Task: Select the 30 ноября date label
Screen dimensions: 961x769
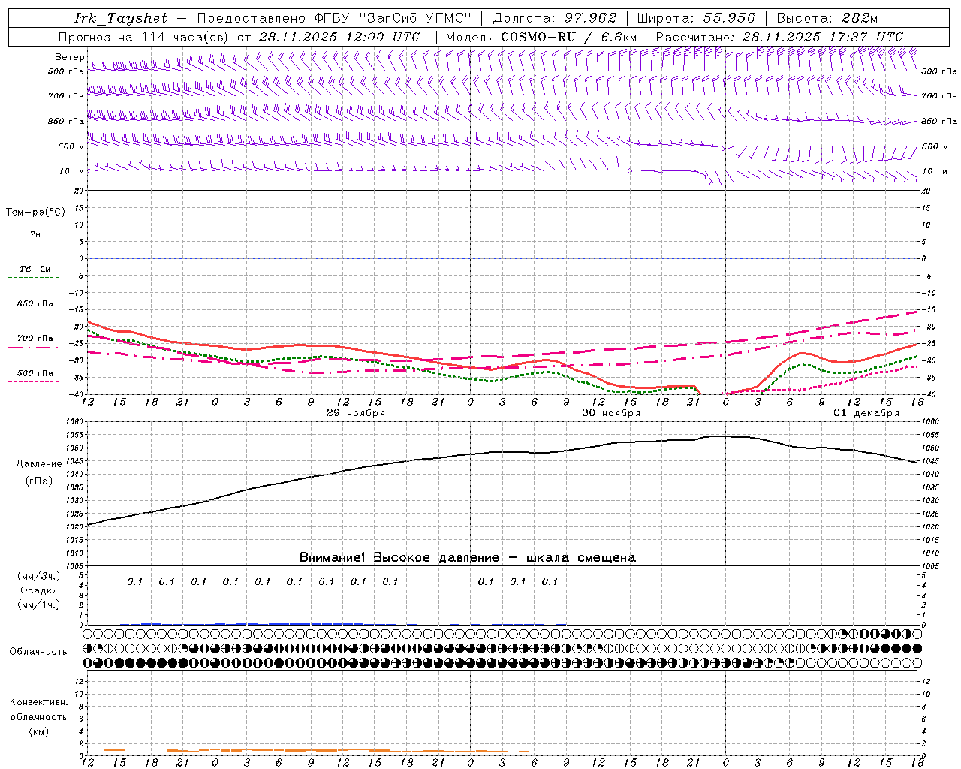Action: pyautogui.click(x=611, y=413)
